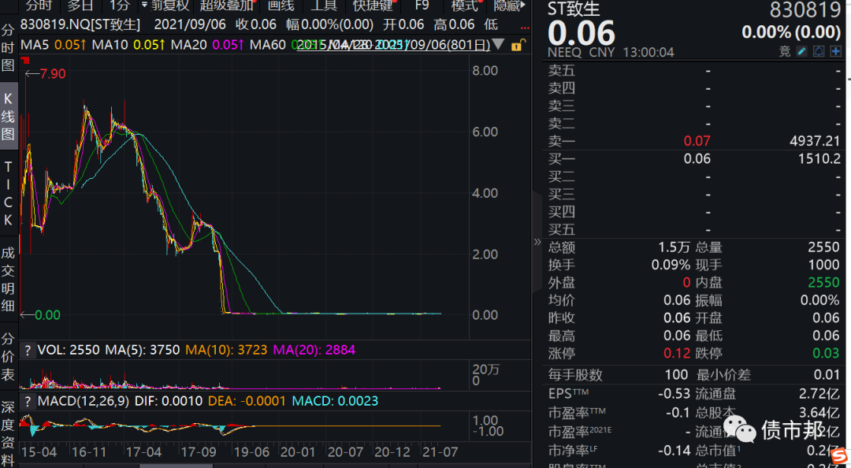The height and width of the screenshot is (468, 851).
Task: Click the 竞 auction icon in quote header
Action: click(785, 51)
